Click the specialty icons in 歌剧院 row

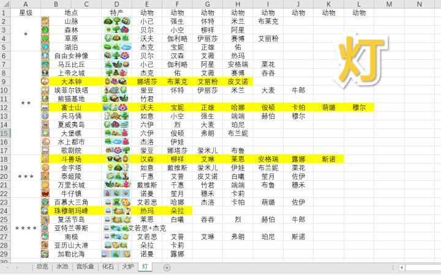[x=118, y=151]
